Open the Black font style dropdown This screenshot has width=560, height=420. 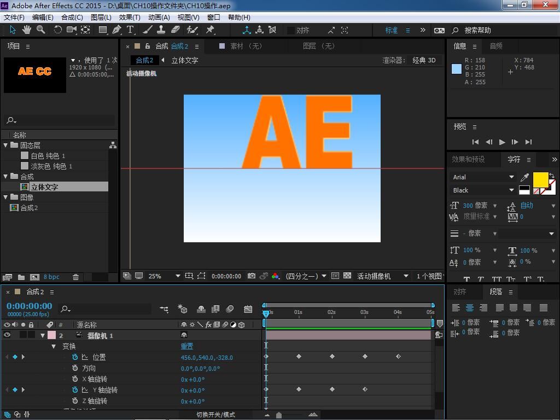pyautogui.click(x=482, y=190)
